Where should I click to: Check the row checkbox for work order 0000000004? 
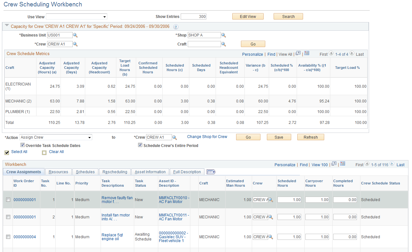pos(8,237)
